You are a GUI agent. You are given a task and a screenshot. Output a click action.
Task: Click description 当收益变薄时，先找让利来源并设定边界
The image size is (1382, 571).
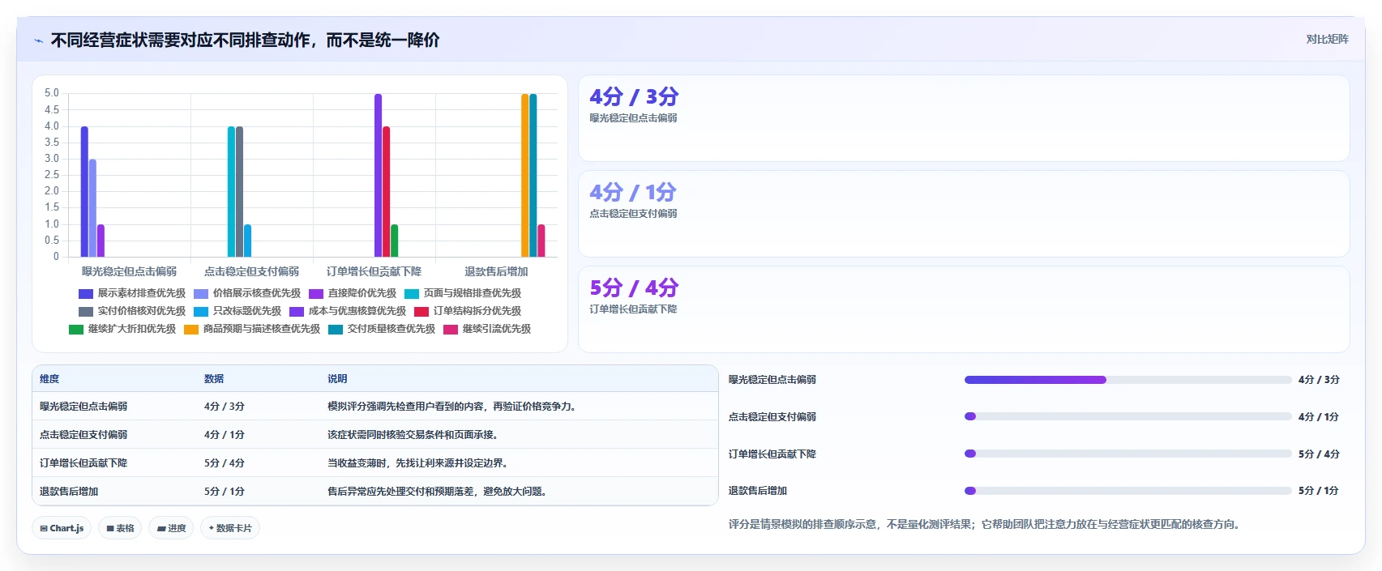click(417, 463)
